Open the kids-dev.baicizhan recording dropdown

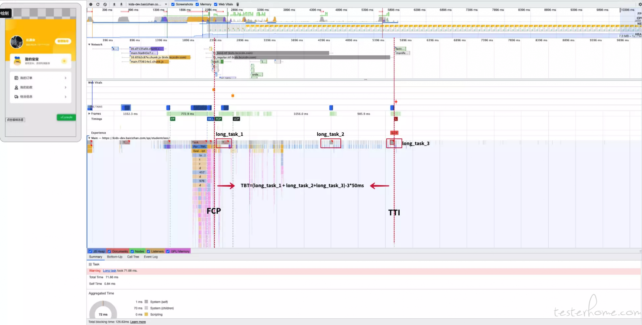147,4
